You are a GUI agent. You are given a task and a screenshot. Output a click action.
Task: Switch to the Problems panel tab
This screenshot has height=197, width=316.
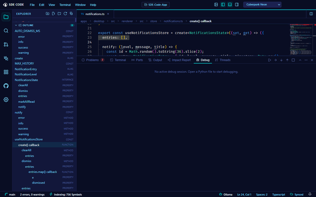click(x=93, y=60)
